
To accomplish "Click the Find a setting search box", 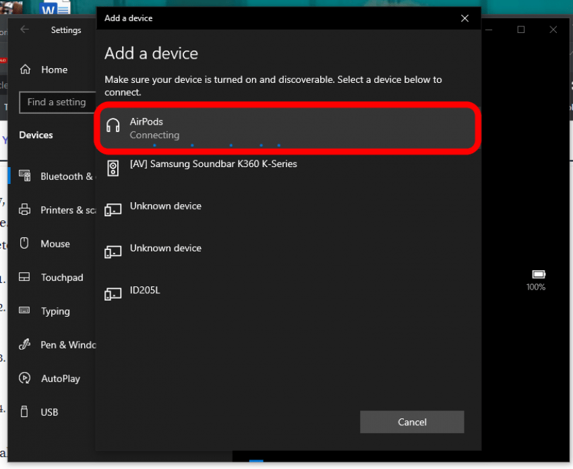I will 57,102.
